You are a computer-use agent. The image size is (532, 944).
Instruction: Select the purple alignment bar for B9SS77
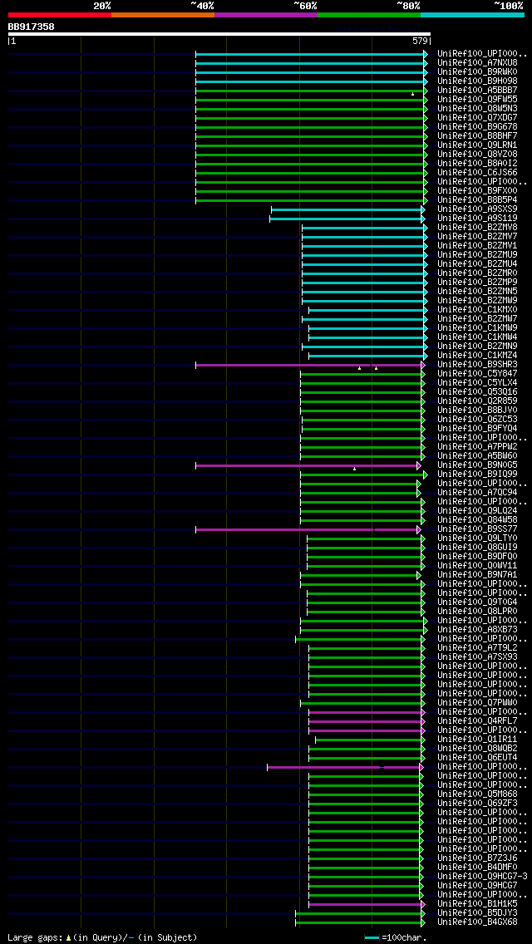pyautogui.click(x=308, y=530)
